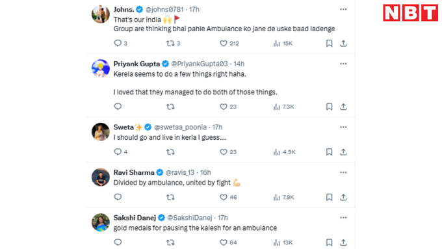Open Sakshi Danej's profile name link
The width and height of the screenshot is (442, 249).
tap(135, 218)
